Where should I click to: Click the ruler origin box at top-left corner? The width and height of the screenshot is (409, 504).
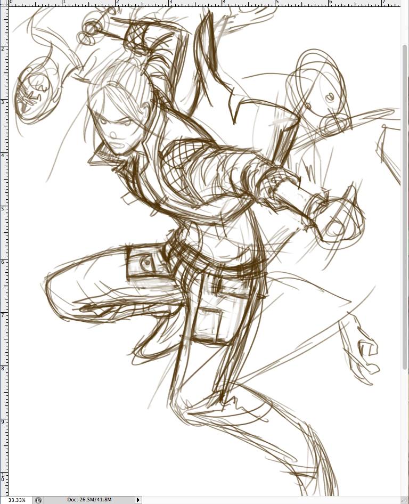tap(4, 3)
